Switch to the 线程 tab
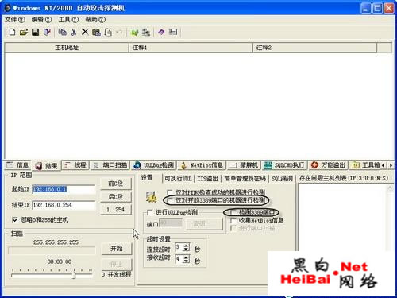The width and height of the screenshot is (397, 298). pyautogui.click(x=75, y=165)
